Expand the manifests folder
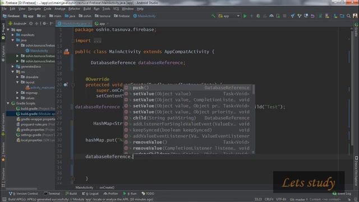This screenshot has height=202, width=359. coord(13,35)
